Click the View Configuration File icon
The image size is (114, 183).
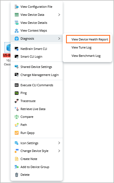pos(17,7)
